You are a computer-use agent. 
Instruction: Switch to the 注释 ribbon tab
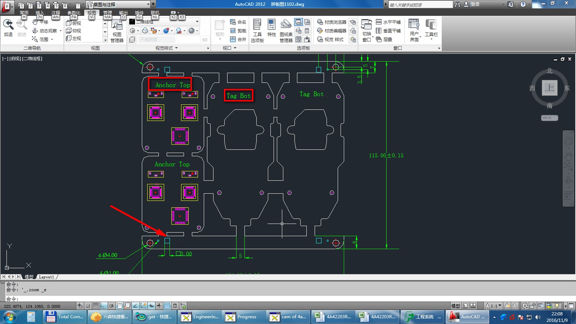56,13
